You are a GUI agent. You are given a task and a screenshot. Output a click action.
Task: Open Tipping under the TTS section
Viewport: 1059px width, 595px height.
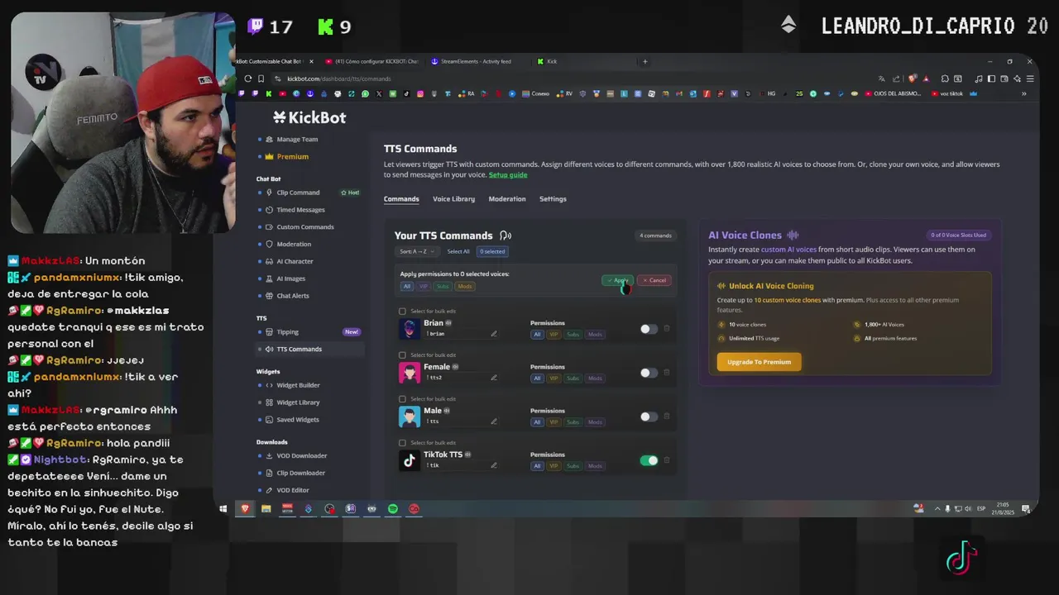point(287,332)
